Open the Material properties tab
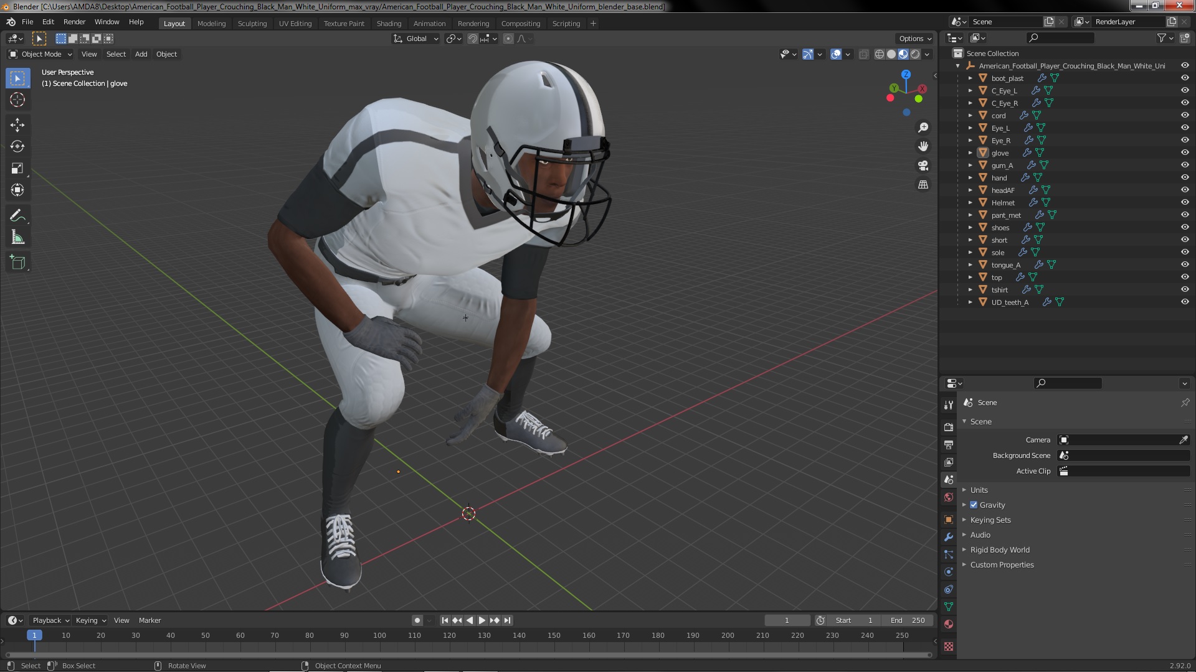 [949, 624]
